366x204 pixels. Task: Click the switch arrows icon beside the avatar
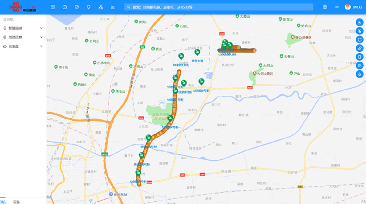point(337,7)
